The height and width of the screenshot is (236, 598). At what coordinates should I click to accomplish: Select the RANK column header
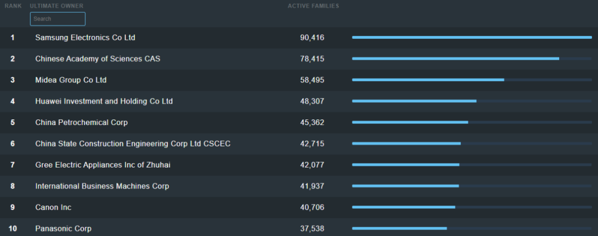click(13, 6)
